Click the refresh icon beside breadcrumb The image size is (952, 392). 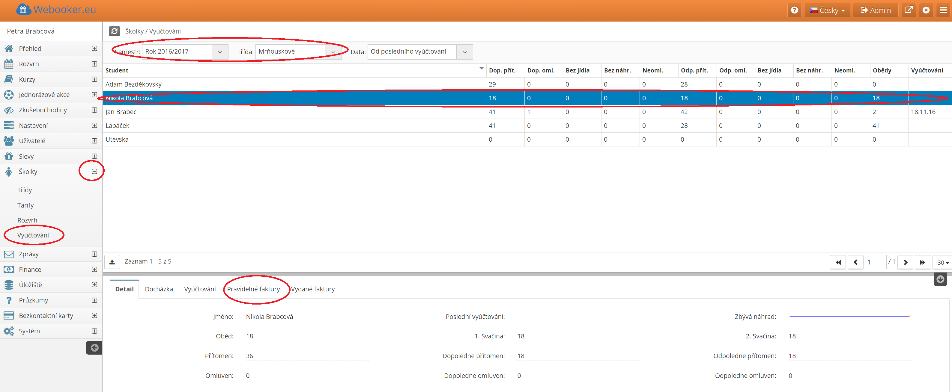pyautogui.click(x=114, y=31)
